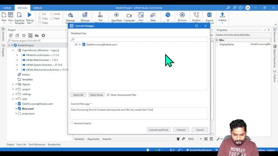Open project settings with the gear icon
Viewport: 278px width, 156px height.
tap(43, 36)
